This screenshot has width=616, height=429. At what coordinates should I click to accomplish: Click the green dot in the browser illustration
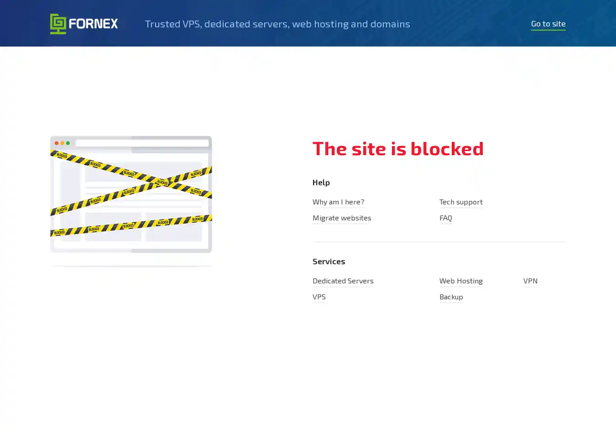pyautogui.click(x=68, y=143)
